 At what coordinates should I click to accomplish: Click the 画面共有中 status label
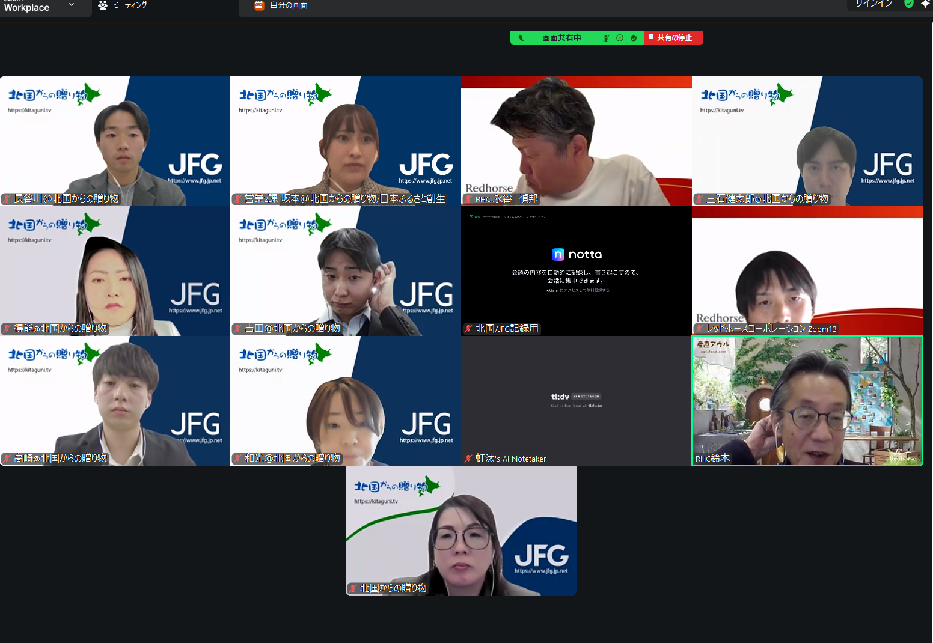point(561,38)
